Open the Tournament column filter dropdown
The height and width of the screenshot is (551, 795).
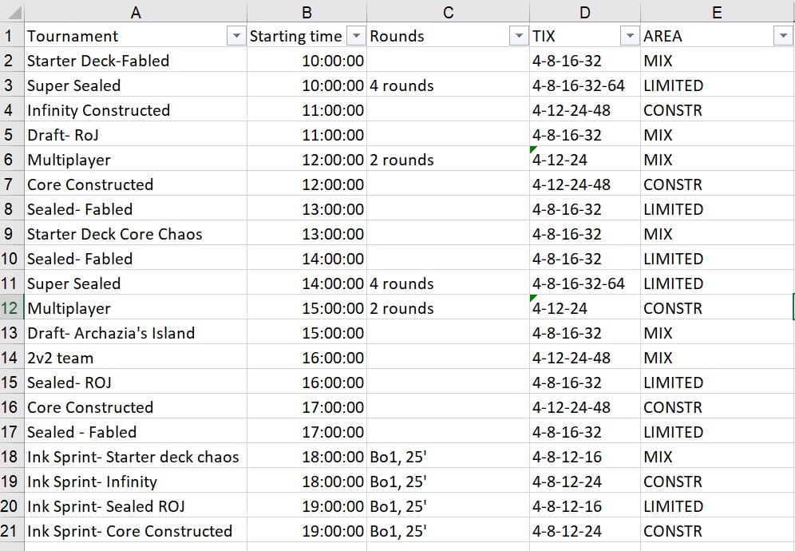(x=236, y=36)
